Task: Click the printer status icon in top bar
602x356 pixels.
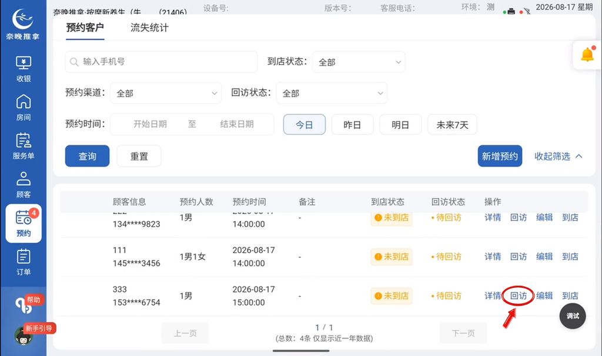Action: [x=511, y=11]
